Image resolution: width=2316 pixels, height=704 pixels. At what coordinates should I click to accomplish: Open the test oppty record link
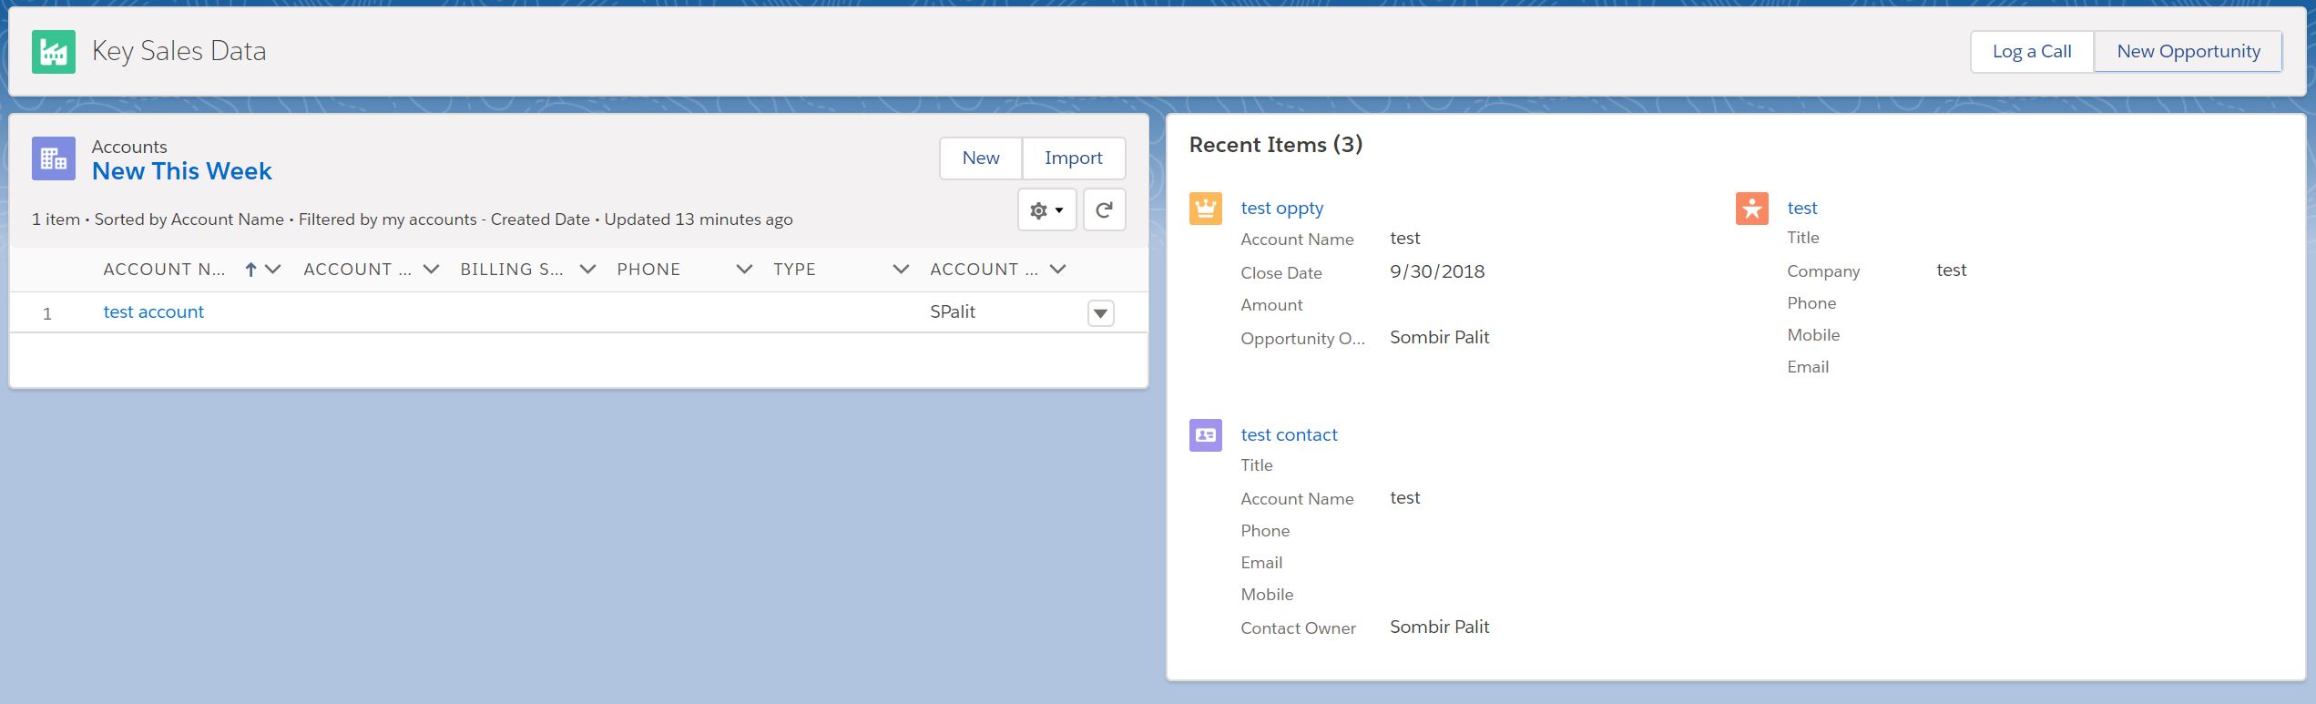tap(1281, 209)
